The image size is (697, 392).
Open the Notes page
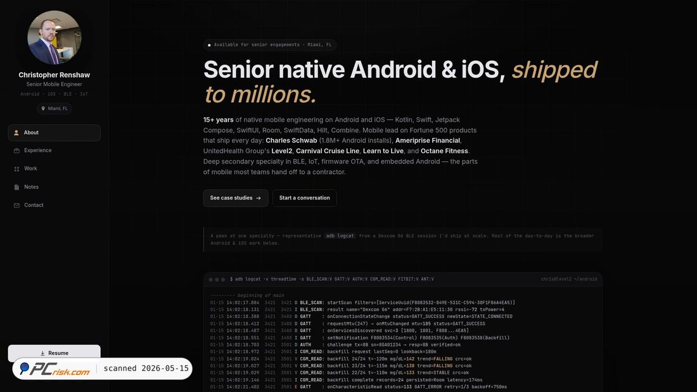point(54,187)
